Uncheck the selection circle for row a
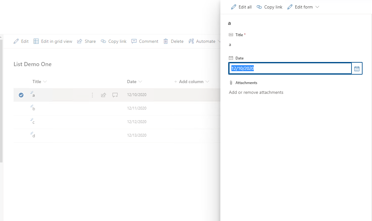Image resolution: width=372 pixels, height=221 pixels. [x=21, y=95]
